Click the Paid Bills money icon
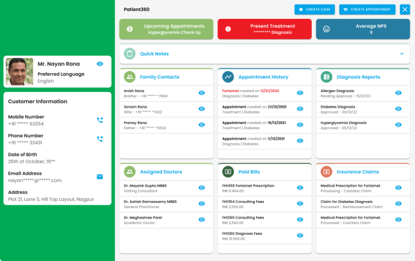The height and width of the screenshot is (261, 415). pyautogui.click(x=228, y=172)
